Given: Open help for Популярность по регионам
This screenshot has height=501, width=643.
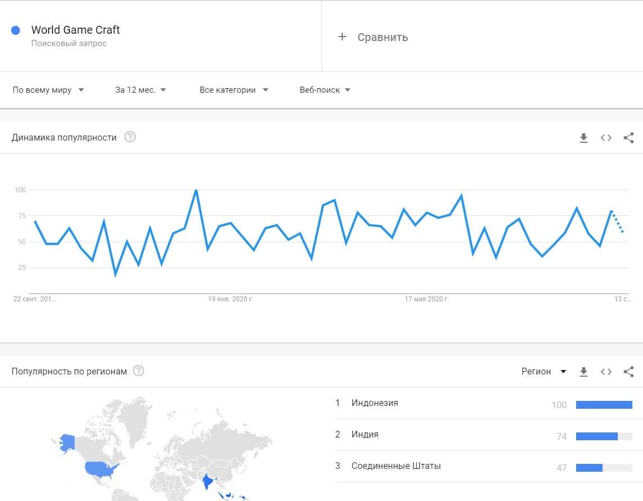Looking at the screenshot, I should pos(138,371).
